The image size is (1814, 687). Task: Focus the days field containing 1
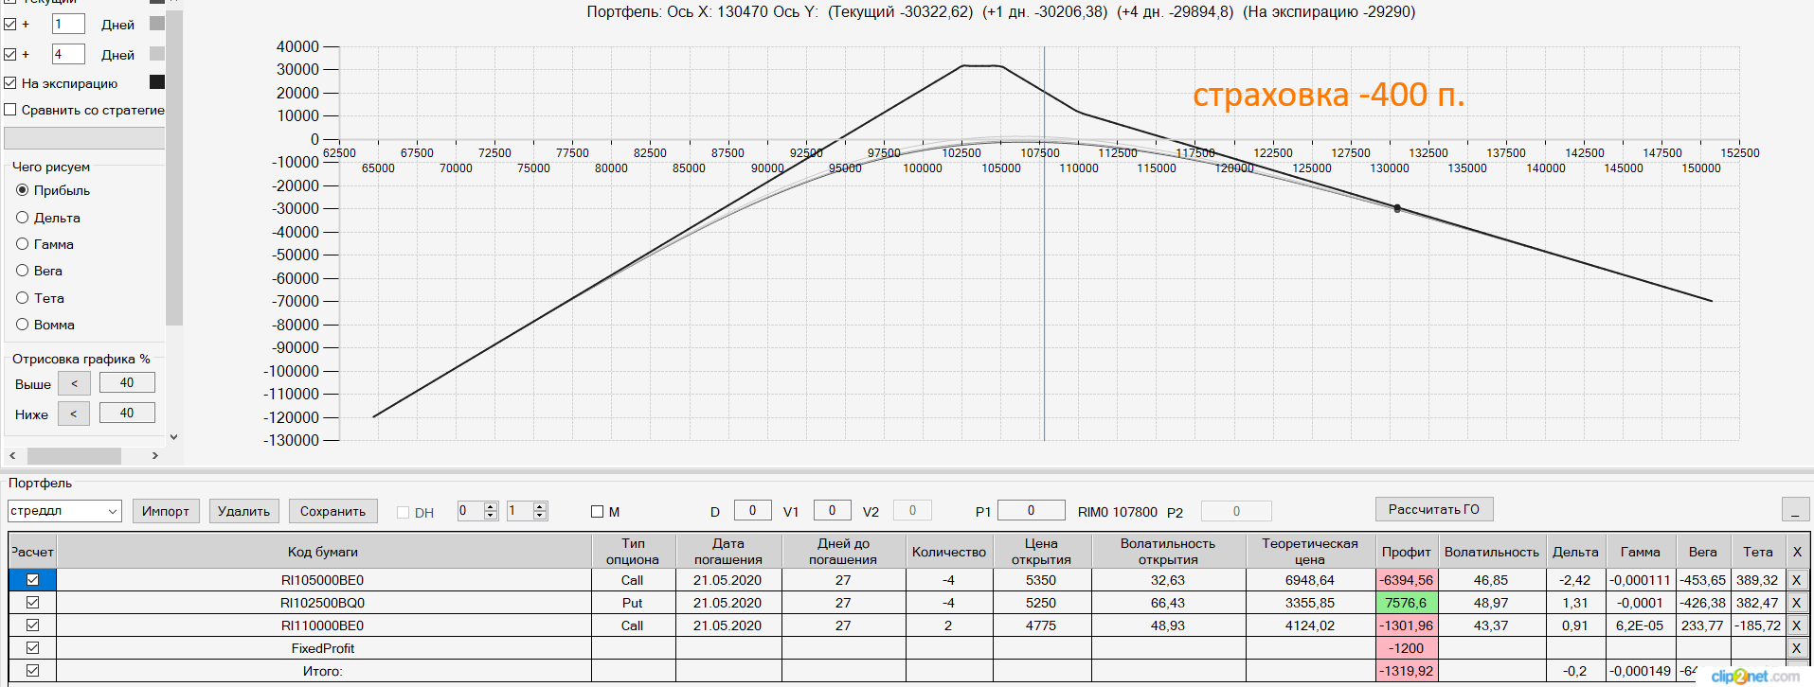click(x=68, y=24)
